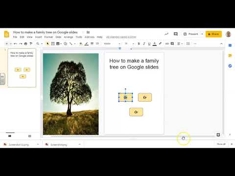Open the shape tool
235x176 pixels.
65,44
